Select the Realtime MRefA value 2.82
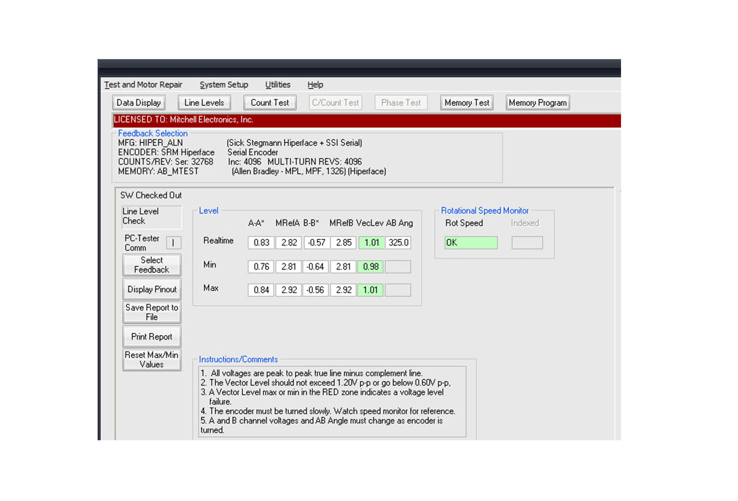The height and width of the screenshot is (501, 738). (288, 242)
